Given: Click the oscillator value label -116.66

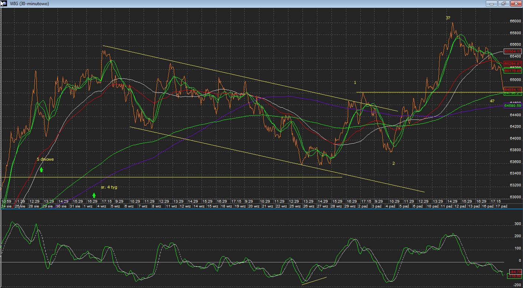Looking at the screenshot, I should [x=514, y=276].
